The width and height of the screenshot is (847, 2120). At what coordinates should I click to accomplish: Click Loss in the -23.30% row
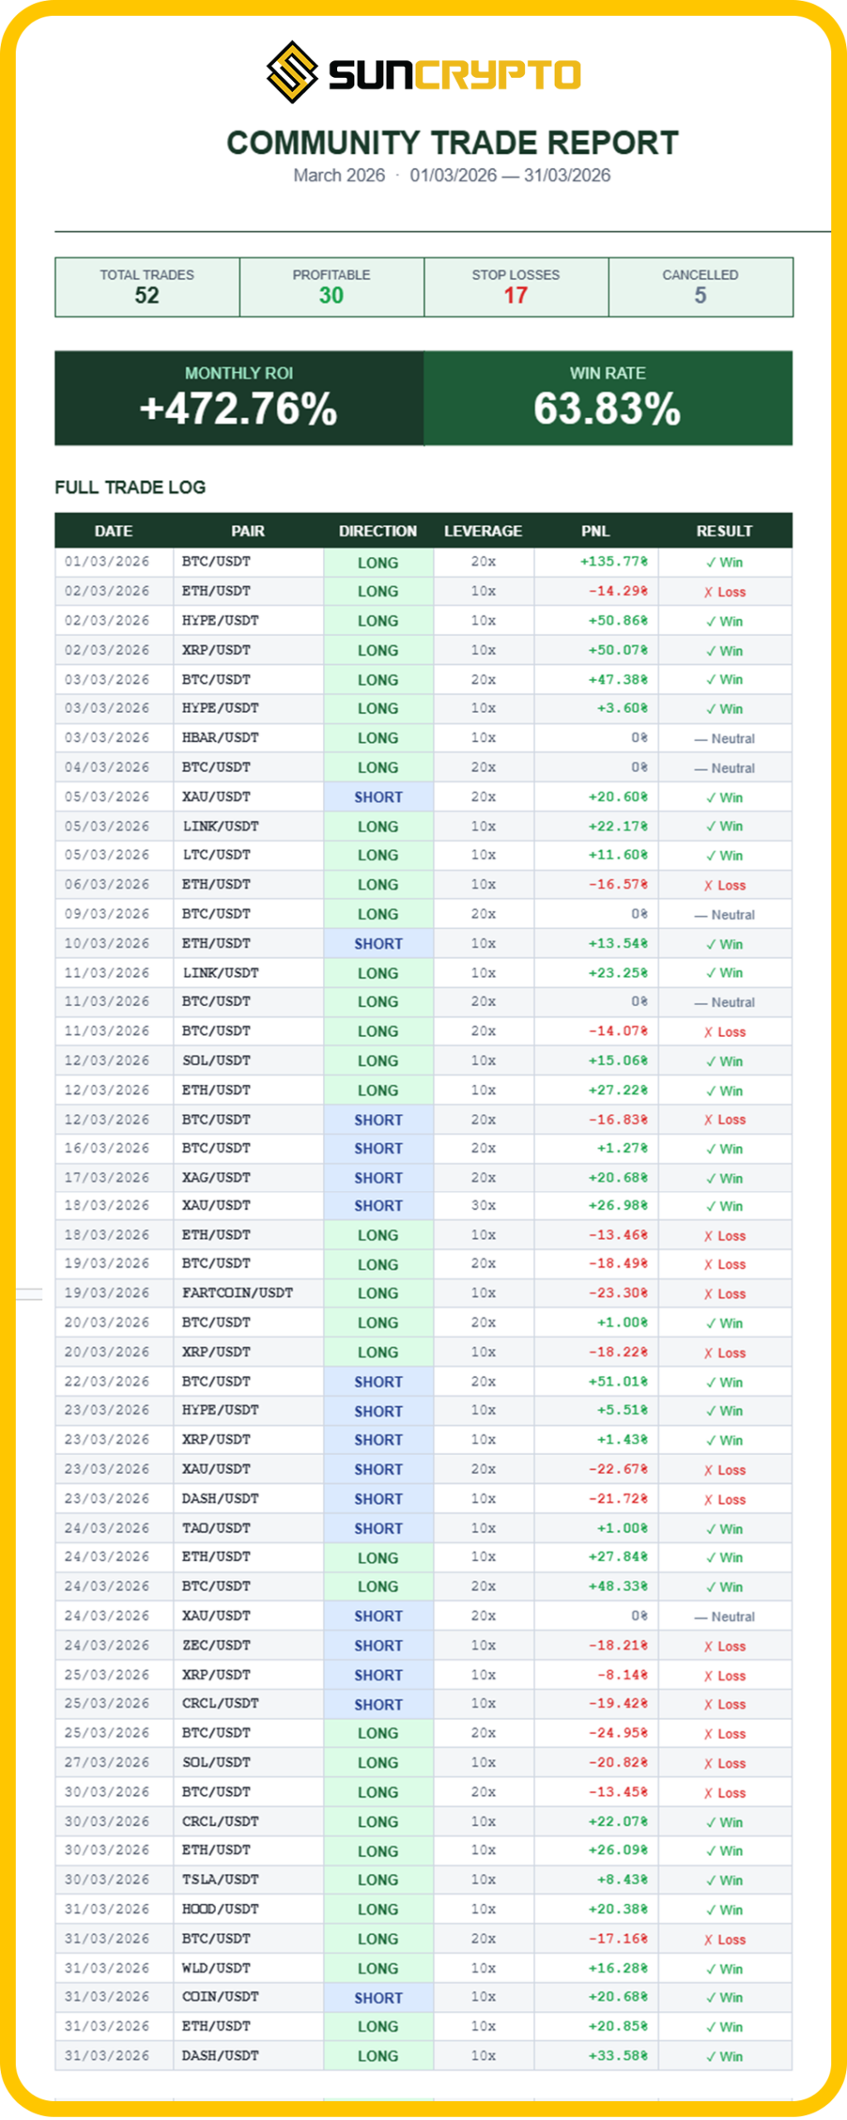(x=724, y=1294)
